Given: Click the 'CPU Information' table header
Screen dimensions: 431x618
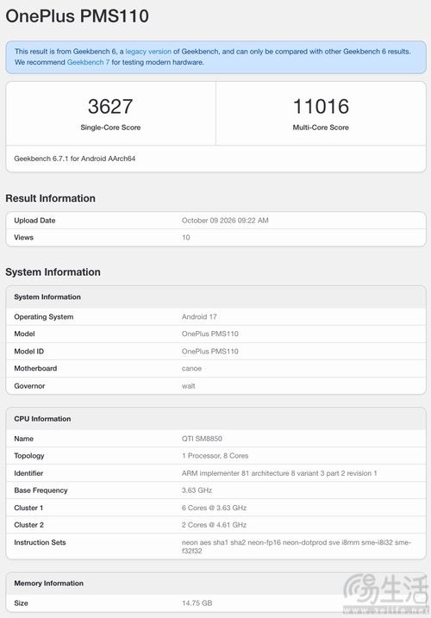Looking at the screenshot, I should [42, 419].
